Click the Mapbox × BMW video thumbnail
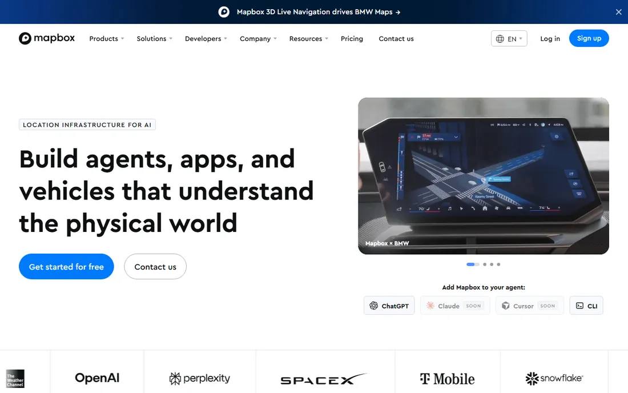The image size is (628, 393). pos(484,176)
